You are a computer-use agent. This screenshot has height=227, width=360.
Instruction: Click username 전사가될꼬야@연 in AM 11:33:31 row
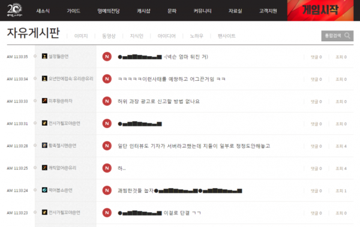click(x=64, y=123)
